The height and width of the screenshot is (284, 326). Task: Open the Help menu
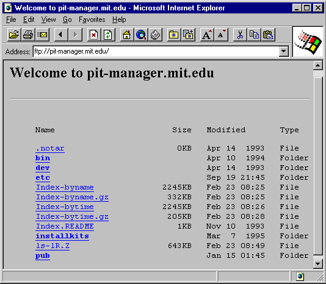point(119,20)
